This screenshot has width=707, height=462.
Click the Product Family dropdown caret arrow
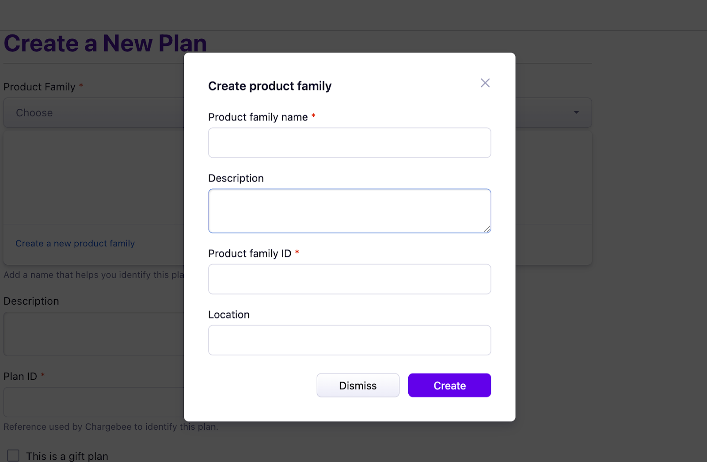[576, 112]
